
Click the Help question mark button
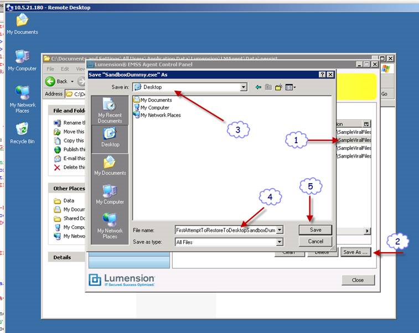tap(322, 74)
